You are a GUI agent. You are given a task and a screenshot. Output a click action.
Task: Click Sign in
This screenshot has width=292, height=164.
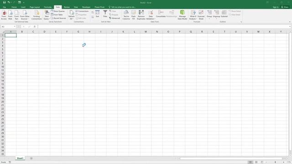pos(276,7)
